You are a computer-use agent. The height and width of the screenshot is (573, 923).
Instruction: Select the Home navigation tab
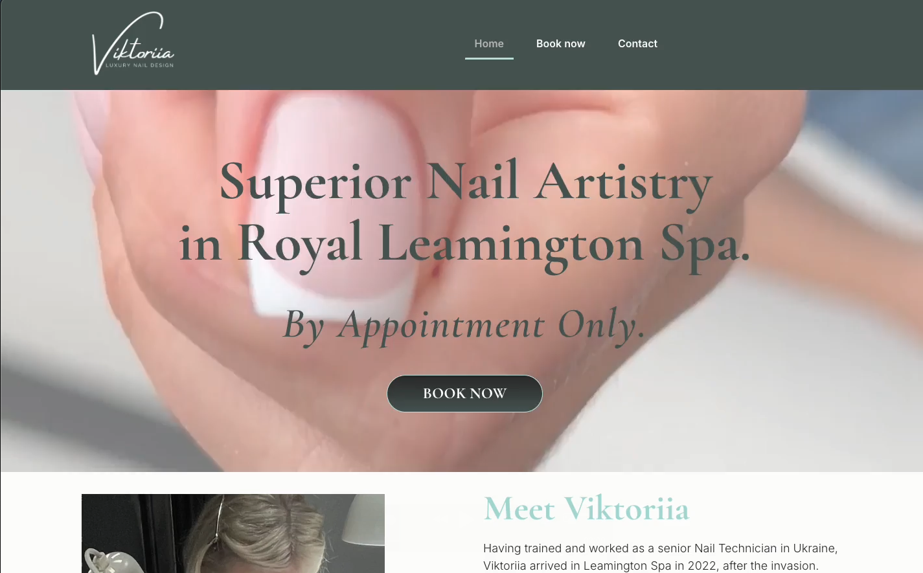point(489,43)
